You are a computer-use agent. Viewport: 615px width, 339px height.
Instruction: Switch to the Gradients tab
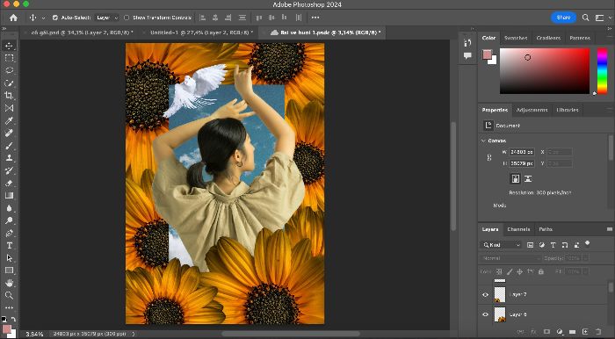tap(548, 38)
